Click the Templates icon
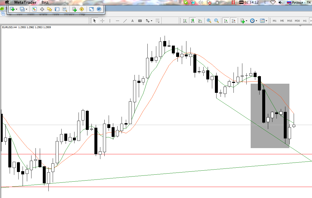 [262, 21]
